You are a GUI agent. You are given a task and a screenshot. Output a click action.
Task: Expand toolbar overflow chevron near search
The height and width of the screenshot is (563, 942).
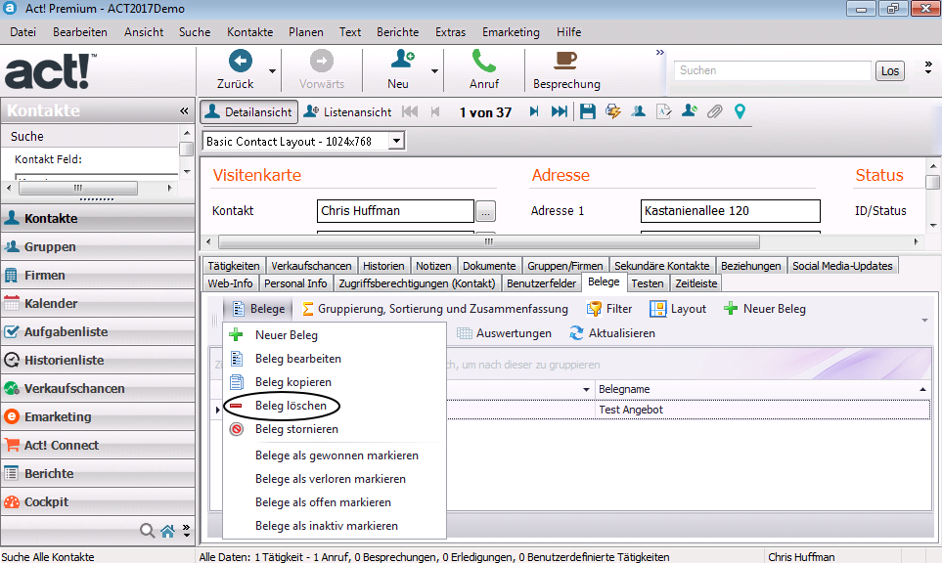point(659,53)
